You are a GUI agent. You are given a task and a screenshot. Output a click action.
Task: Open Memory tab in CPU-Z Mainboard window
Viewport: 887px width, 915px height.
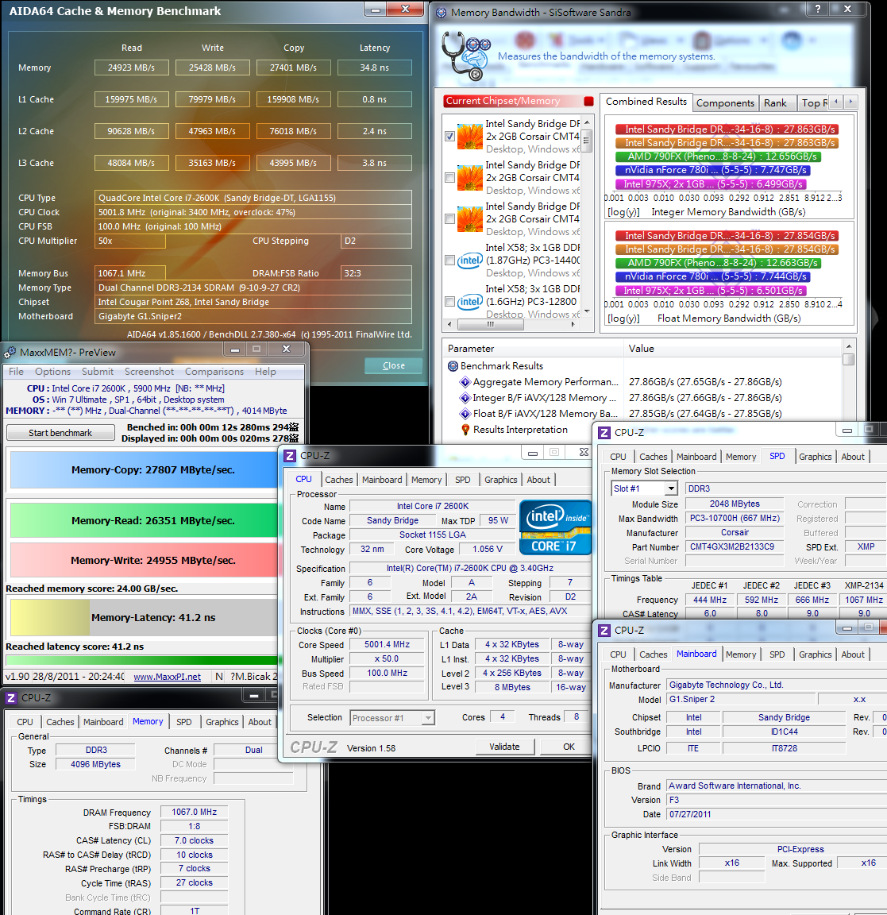click(741, 654)
